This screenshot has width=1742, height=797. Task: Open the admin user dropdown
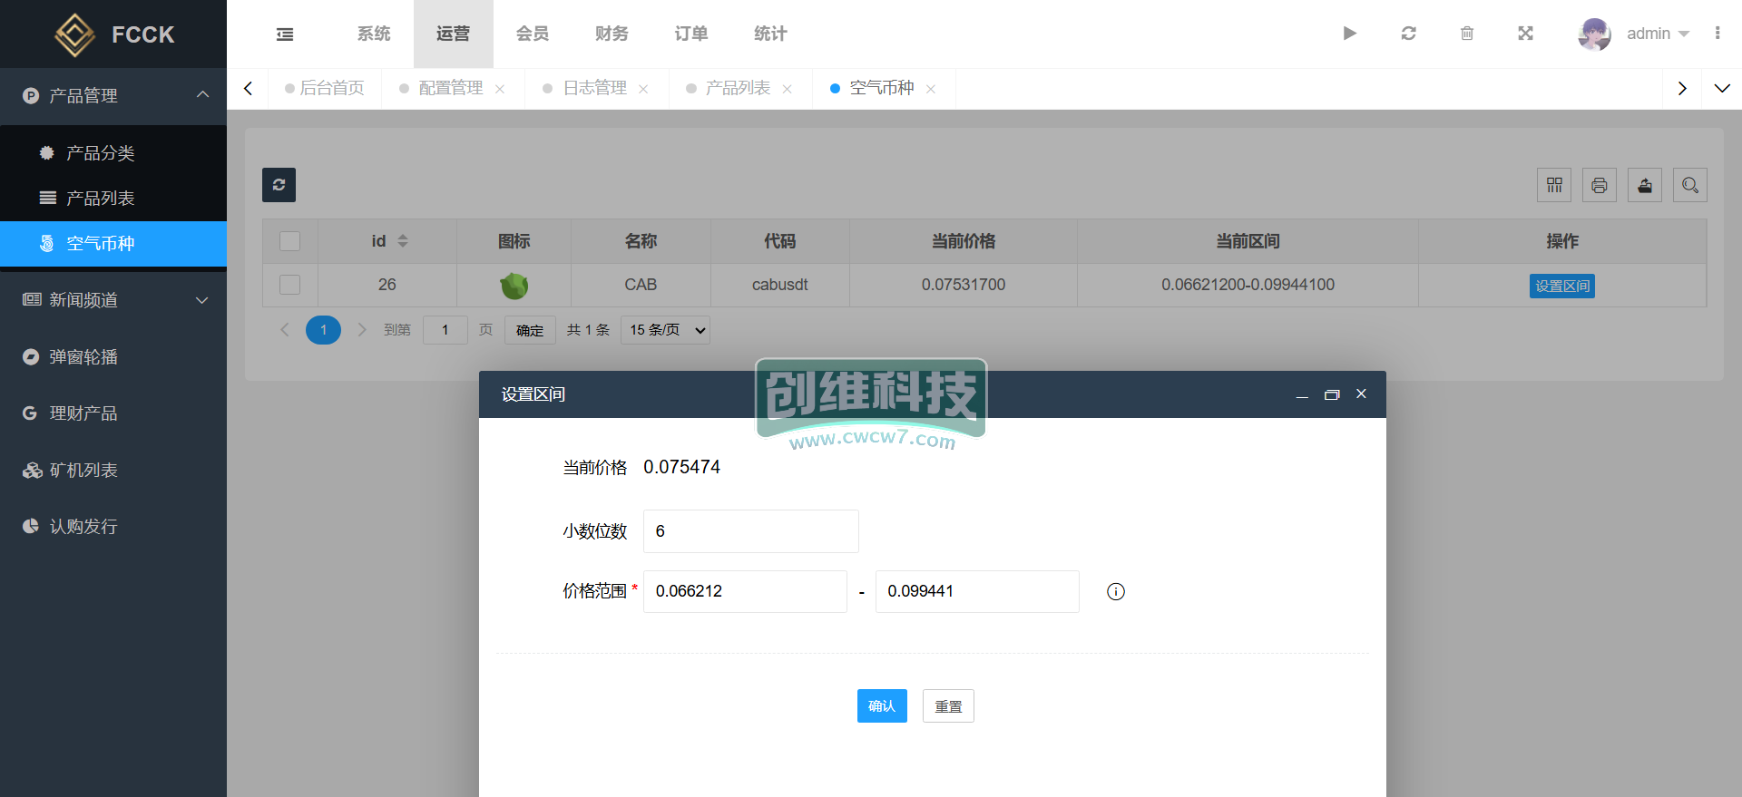point(1657,34)
